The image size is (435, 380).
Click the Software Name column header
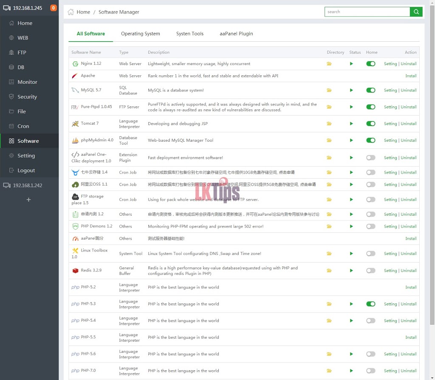[86, 52]
